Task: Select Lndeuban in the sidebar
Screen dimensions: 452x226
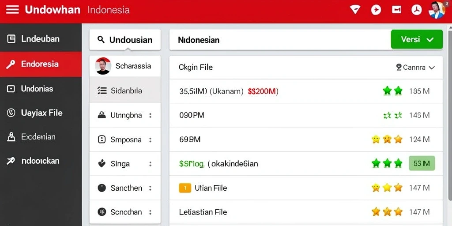Action: coord(41,39)
